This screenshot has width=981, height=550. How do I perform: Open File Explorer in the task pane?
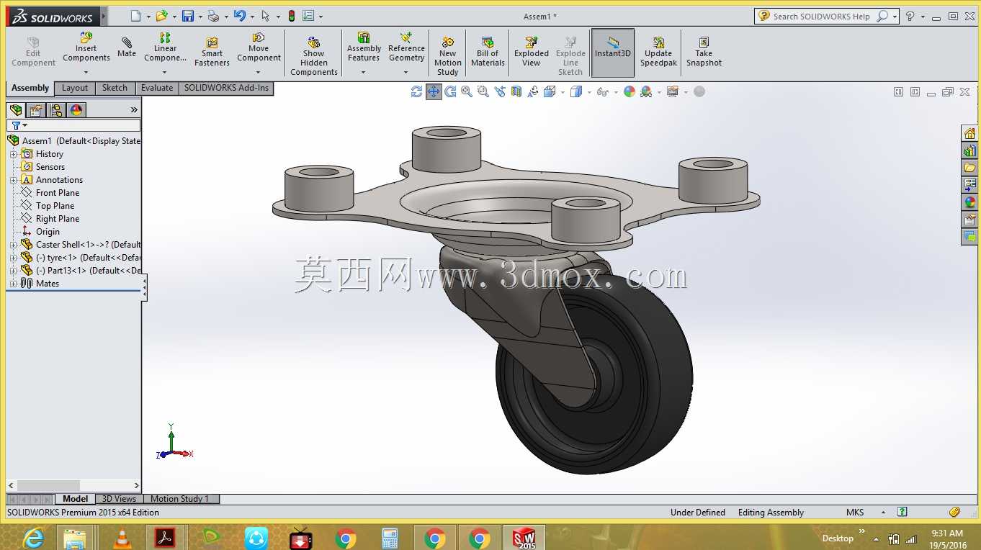point(969,168)
